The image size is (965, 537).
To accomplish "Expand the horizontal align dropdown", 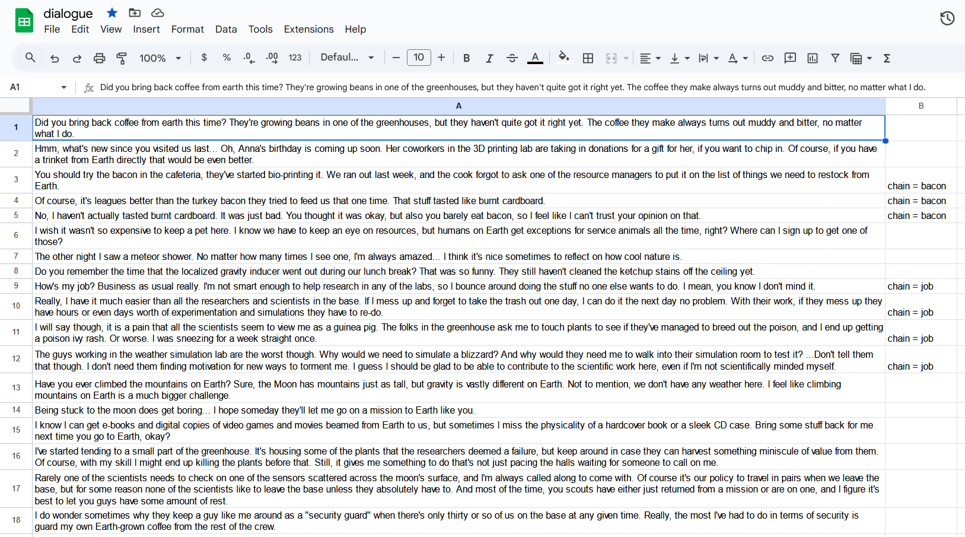I will 650,58.
